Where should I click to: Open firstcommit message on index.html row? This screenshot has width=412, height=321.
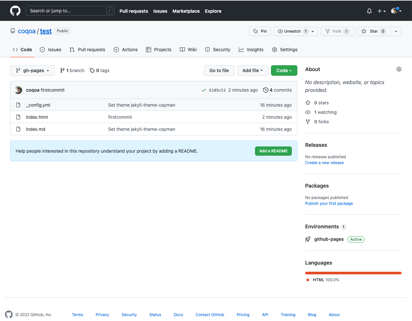click(120, 117)
